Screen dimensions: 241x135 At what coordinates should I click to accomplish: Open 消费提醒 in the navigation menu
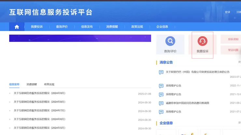(x=112, y=27)
